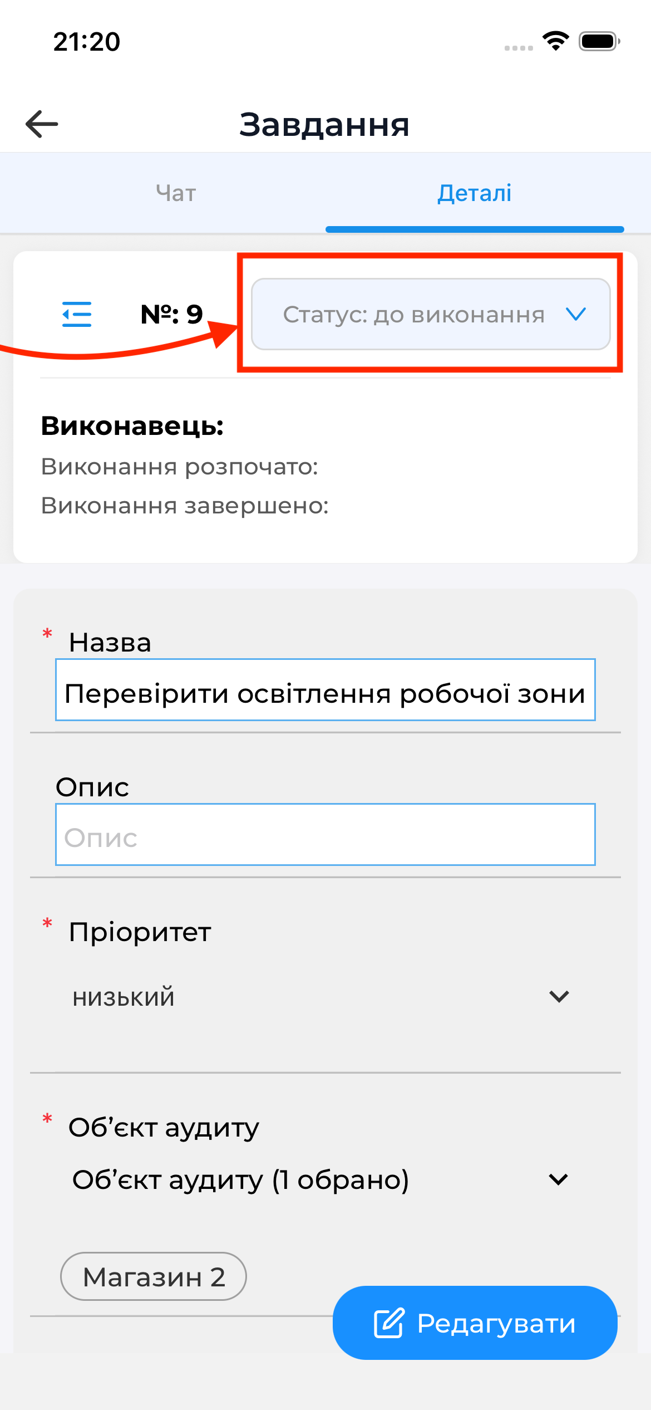Tap the Виконання розпочато field
The width and height of the screenshot is (651, 1410).
pos(179,469)
